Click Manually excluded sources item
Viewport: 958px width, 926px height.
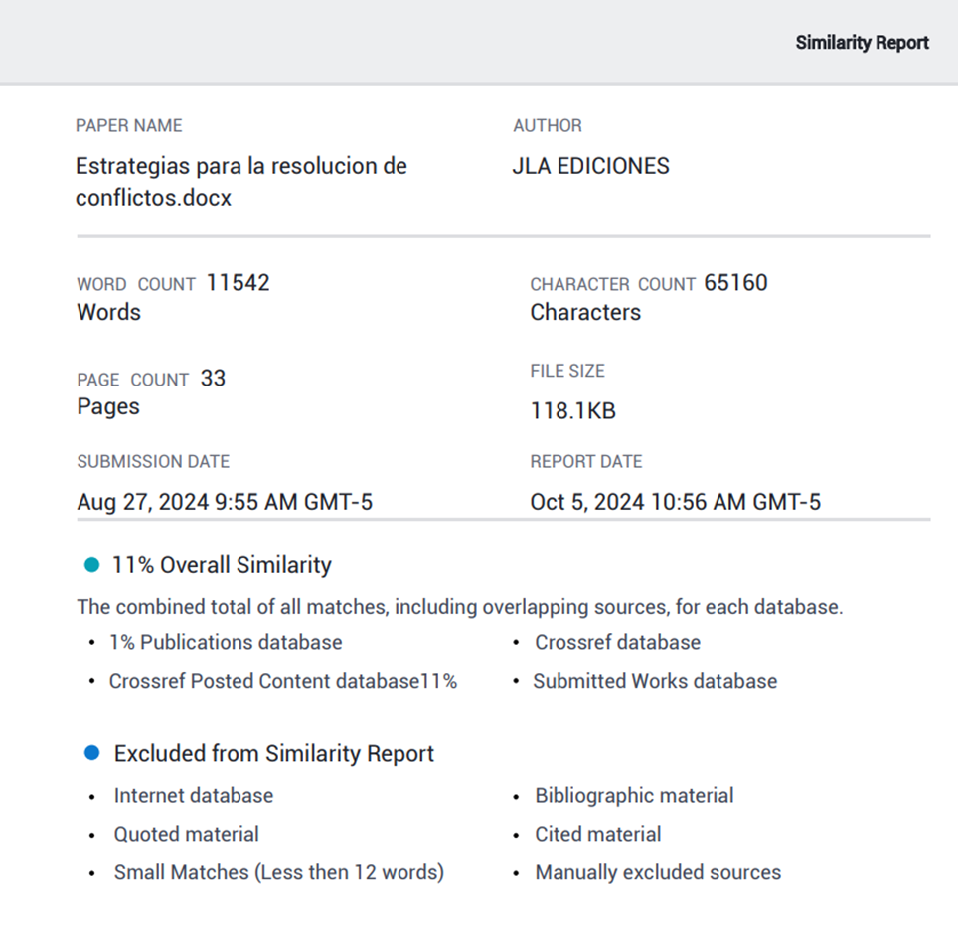pyautogui.click(x=658, y=872)
